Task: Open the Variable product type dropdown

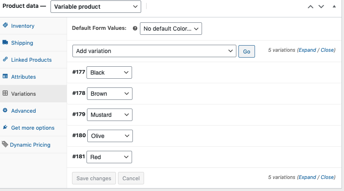Action: [96, 7]
